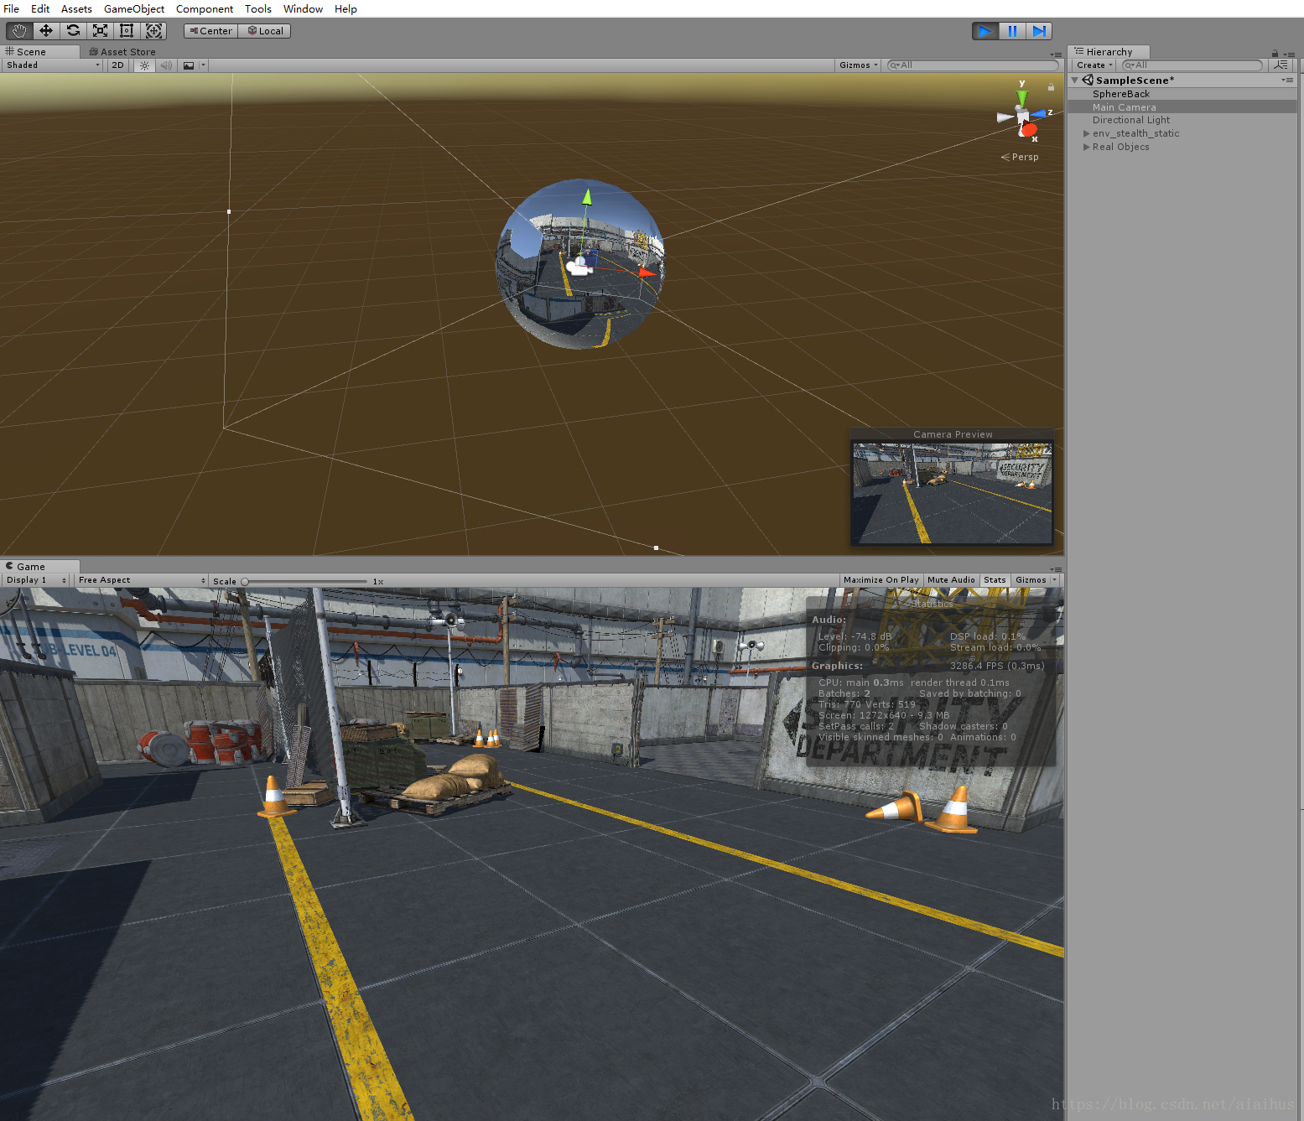1304x1121 pixels.
Task: Toggle Stats overlay button
Action: pos(995,580)
